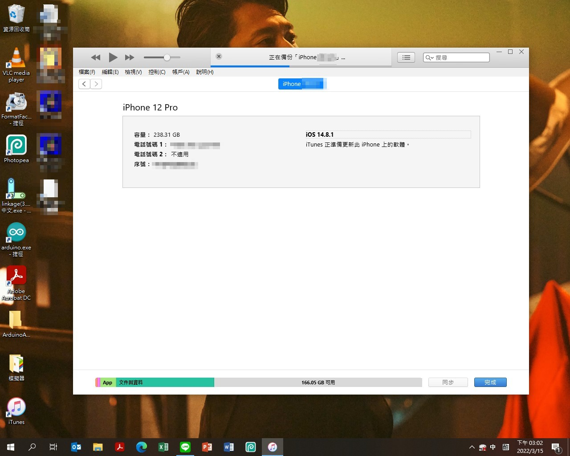Open Excel from the taskbar
The height and width of the screenshot is (456, 570).
[163, 447]
